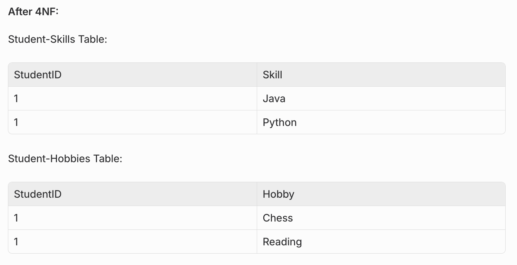Image resolution: width=517 pixels, height=265 pixels.
Task: Click the 'Student-Hobbies Table:' label
Action: click(x=65, y=159)
